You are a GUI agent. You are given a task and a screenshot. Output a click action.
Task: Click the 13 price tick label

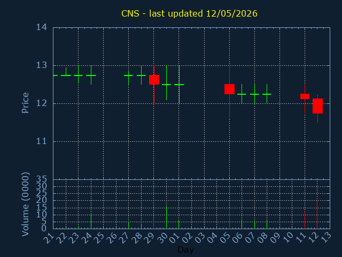click(42, 65)
